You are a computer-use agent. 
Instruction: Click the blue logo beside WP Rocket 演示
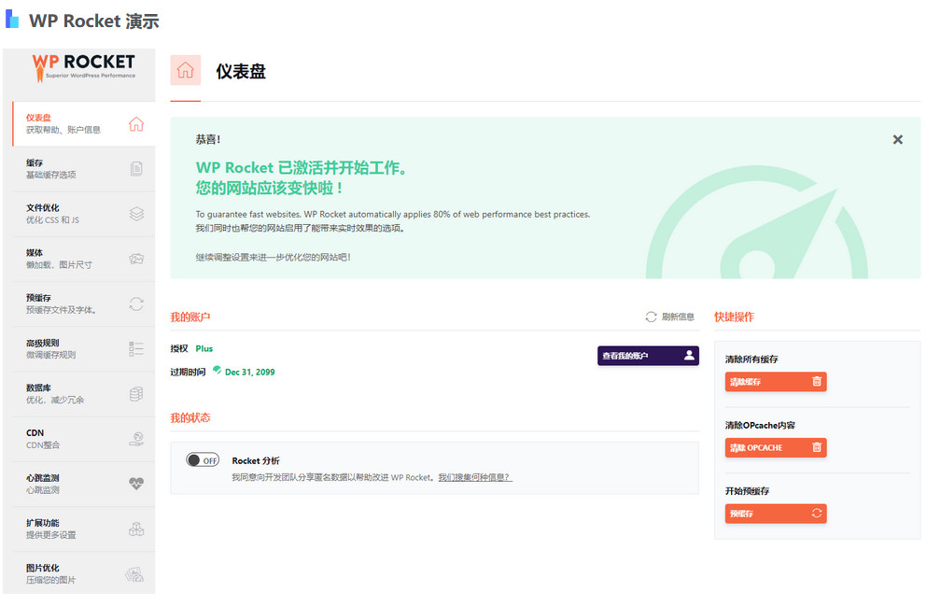pyautogui.click(x=12, y=19)
